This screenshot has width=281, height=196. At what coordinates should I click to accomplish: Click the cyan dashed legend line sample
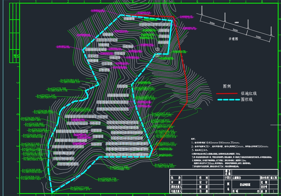coord(229,100)
